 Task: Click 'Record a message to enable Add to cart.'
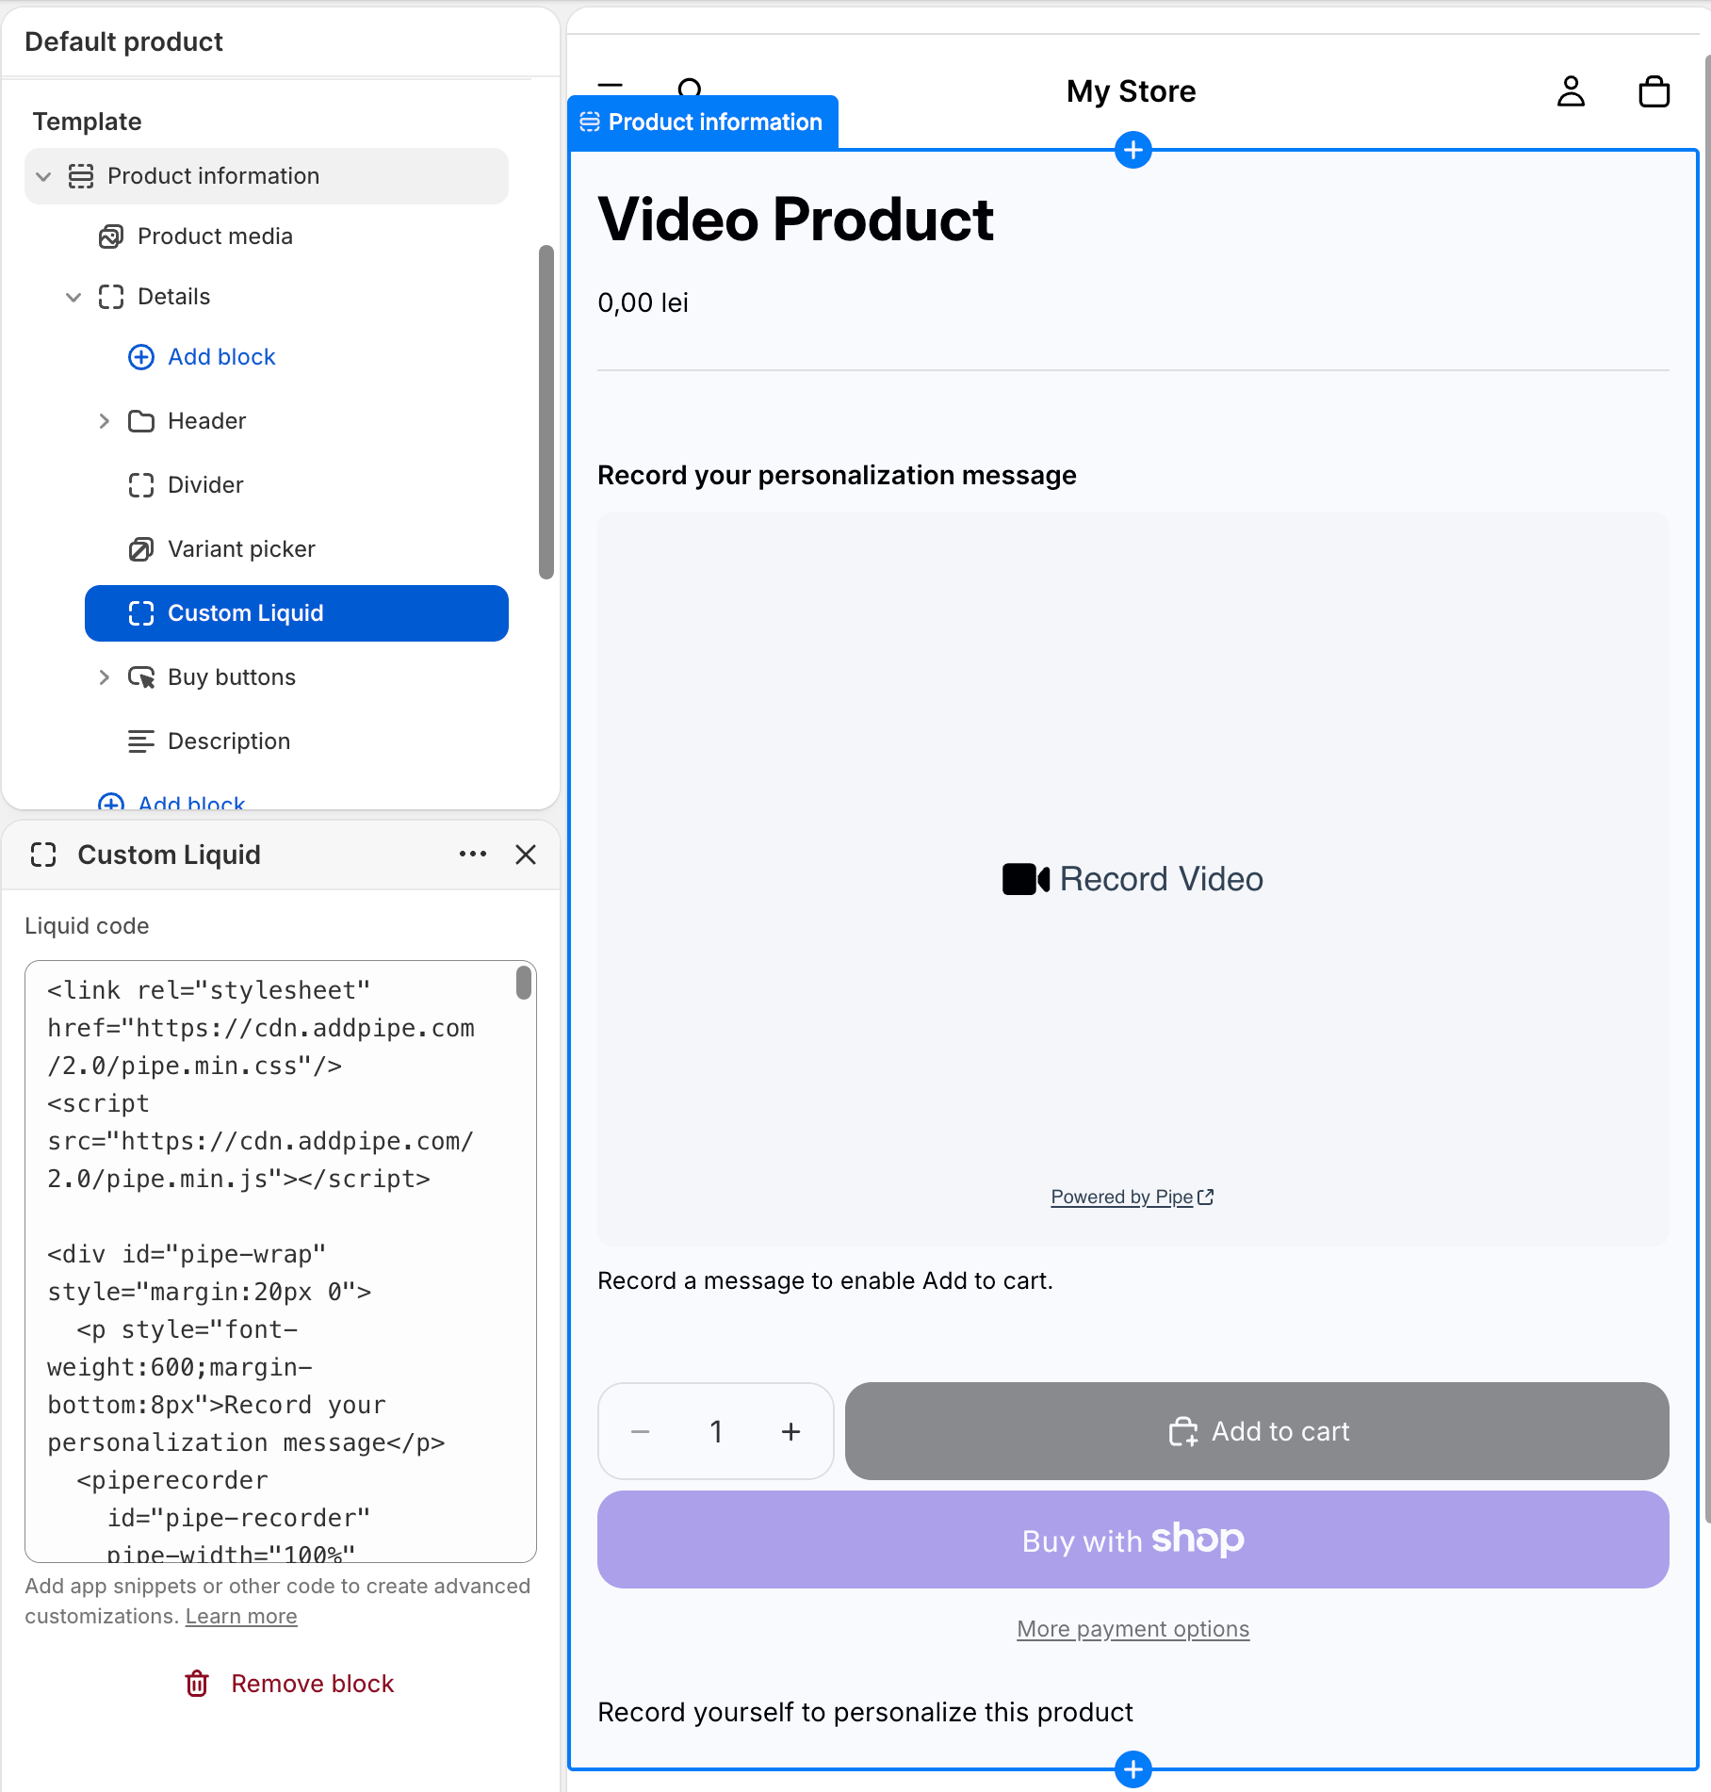[825, 1281]
